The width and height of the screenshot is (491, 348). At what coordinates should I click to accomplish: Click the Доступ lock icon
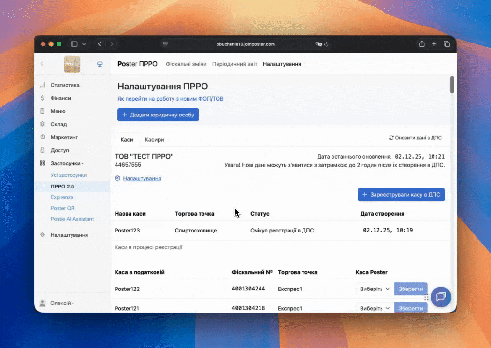point(43,150)
